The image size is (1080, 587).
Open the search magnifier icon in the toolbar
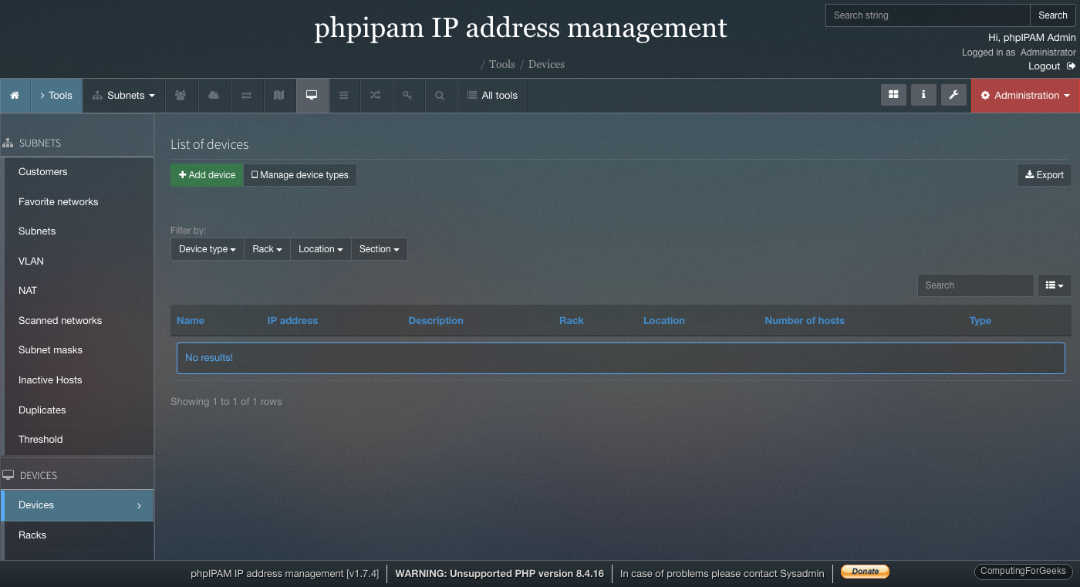point(440,95)
